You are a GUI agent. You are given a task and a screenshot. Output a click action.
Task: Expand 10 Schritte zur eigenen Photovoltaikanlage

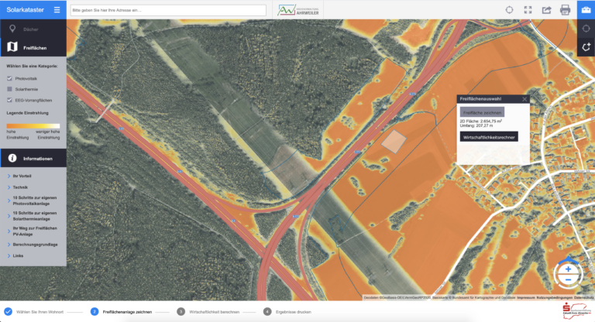pyautogui.click(x=33, y=200)
